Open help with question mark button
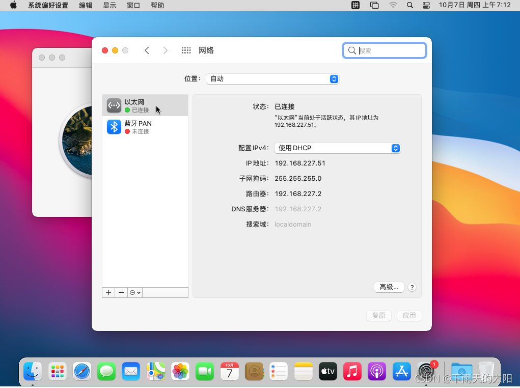The width and height of the screenshot is (520, 388). point(412,287)
